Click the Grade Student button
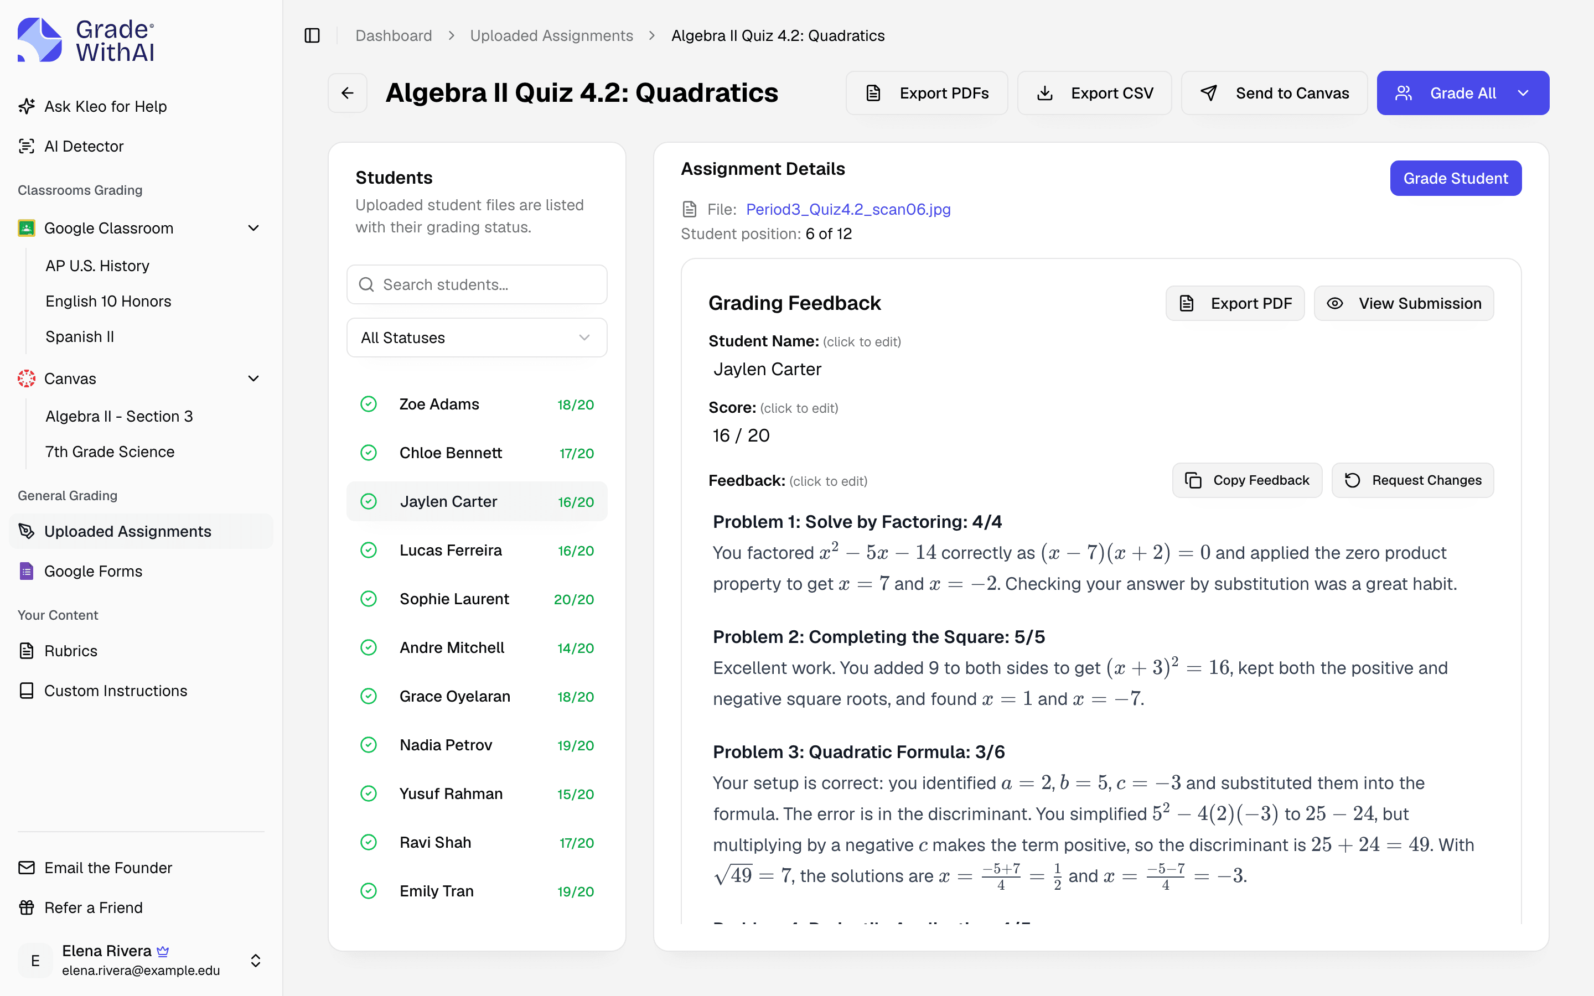Viewport: 1594px width, 996px height. coord(1456,178)
